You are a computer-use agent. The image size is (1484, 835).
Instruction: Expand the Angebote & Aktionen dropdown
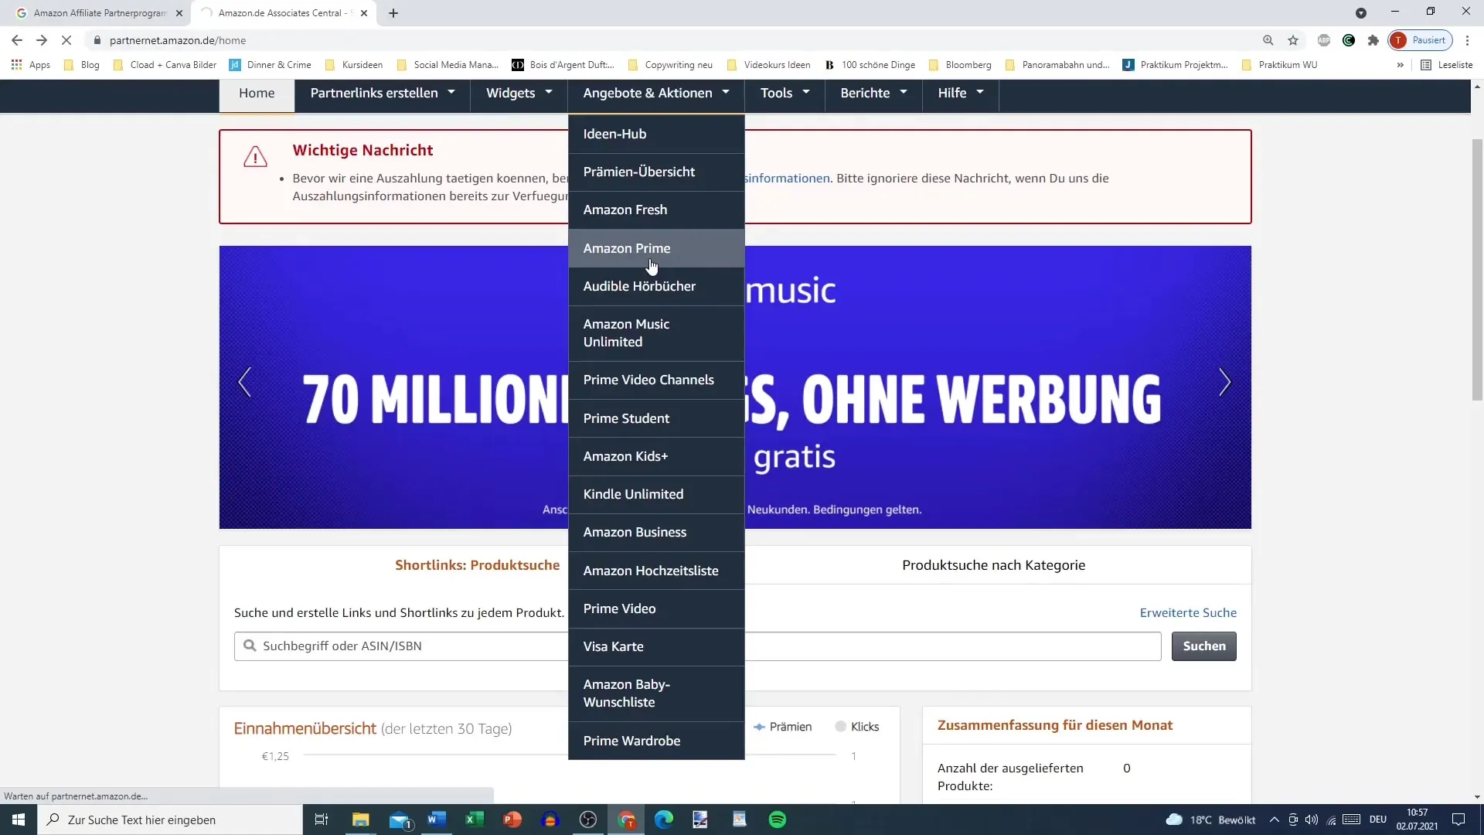coord(655,93)
